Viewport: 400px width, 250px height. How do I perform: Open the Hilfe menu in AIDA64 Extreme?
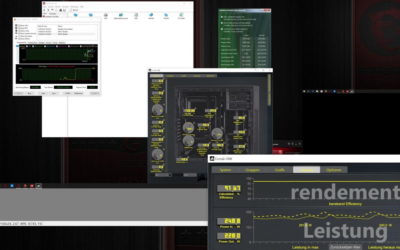click(x=82, y=7)
